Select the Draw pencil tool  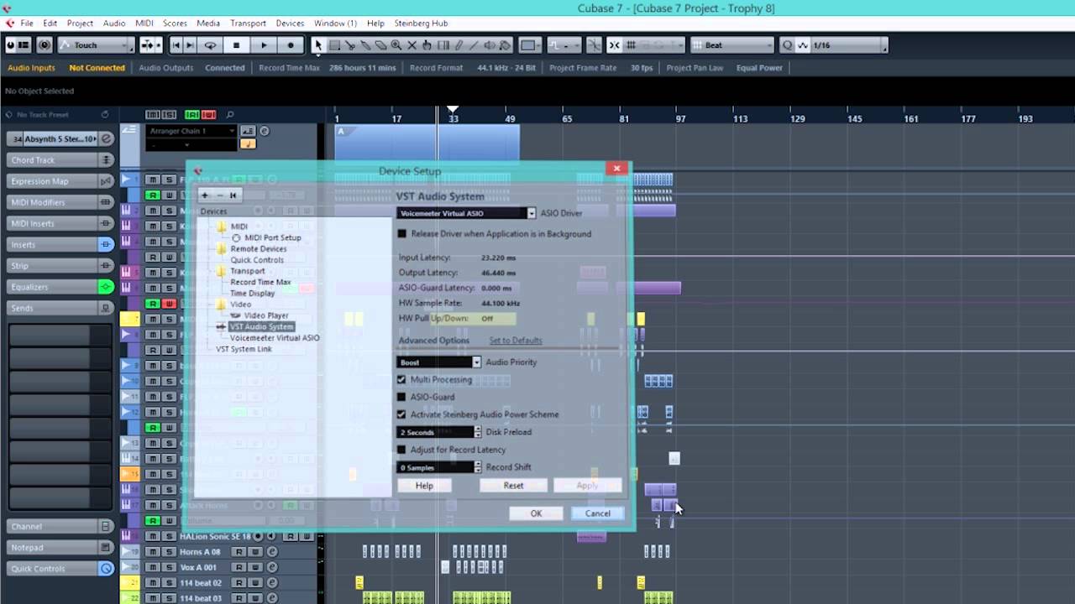pyautogui.click(x=459, y=45)
